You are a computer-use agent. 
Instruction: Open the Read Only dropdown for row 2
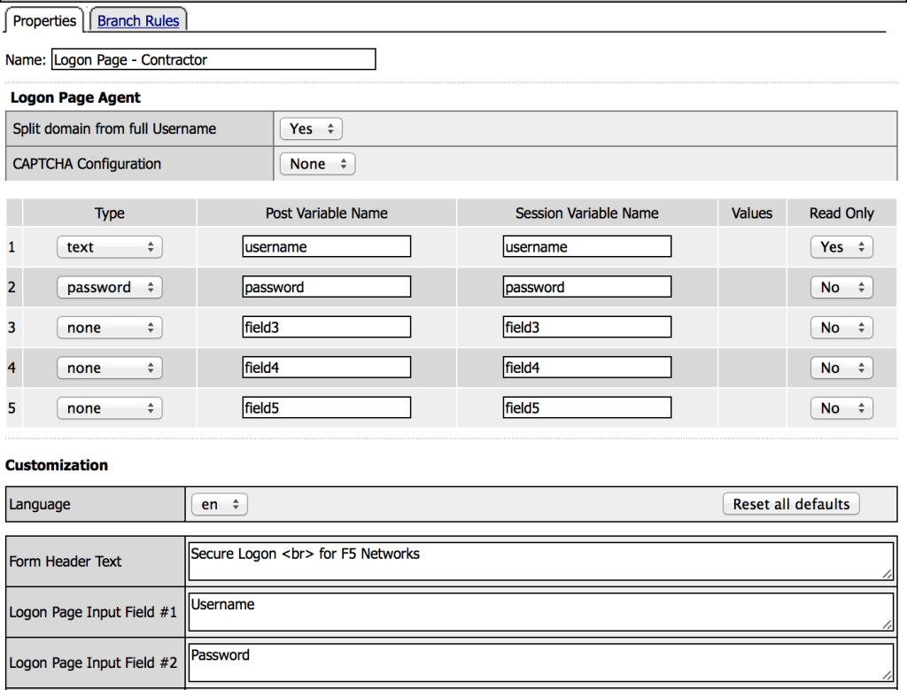coord(841,286)
